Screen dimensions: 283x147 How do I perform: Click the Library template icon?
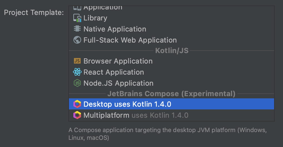point(77,18)
